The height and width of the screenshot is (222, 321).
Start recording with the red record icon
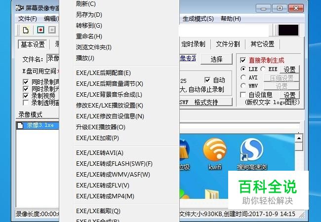pos(40,30)
